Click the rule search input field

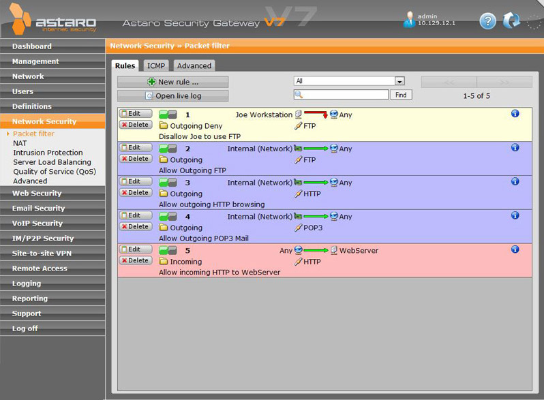[341, 94]
